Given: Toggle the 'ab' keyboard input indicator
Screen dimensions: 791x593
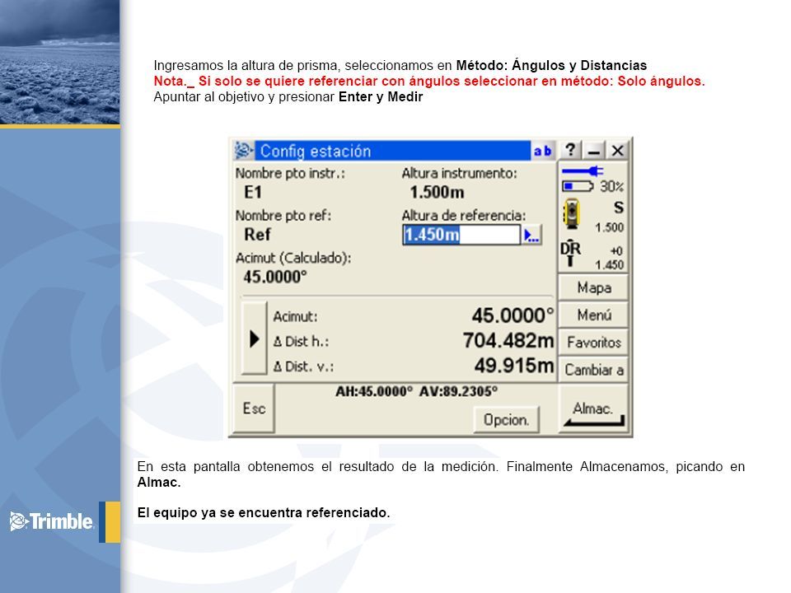Looking at the screenshot, I should coord(543,151).
